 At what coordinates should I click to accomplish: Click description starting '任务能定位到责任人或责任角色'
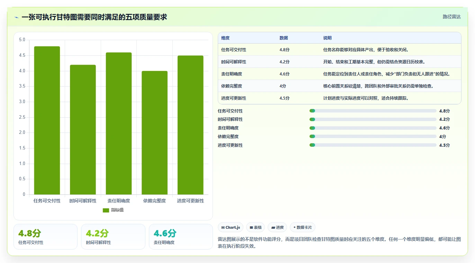(x=387, y=74)
